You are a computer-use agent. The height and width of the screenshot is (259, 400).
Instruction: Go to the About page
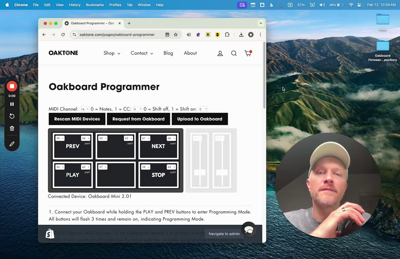(190, 53)
